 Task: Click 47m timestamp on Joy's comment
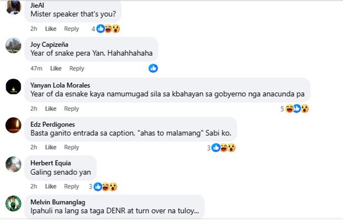36,69
